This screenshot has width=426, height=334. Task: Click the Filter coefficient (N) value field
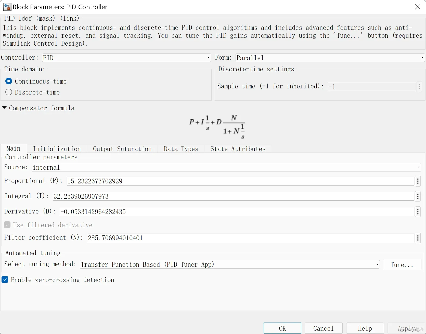(x=251, y=238)
